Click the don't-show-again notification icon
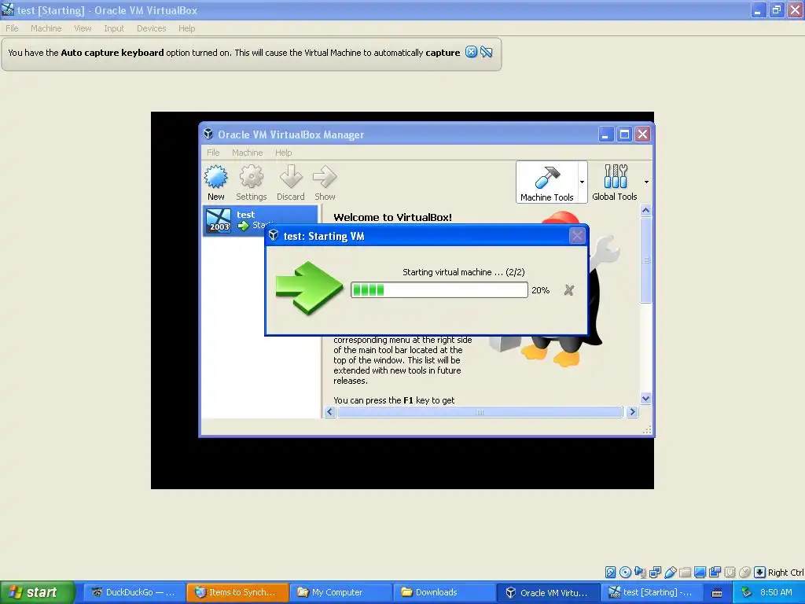Viewport: 805px width, 604px height. point(486,52)
